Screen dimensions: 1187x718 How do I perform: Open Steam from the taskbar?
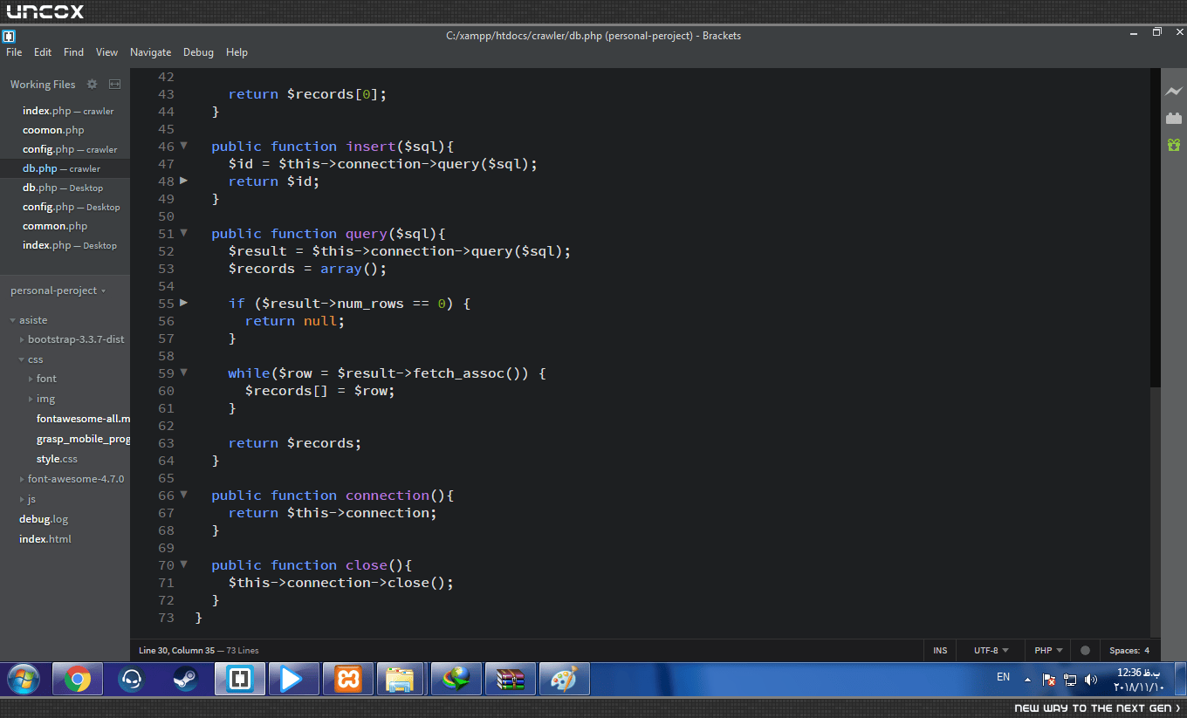click(x=185, y=679)
